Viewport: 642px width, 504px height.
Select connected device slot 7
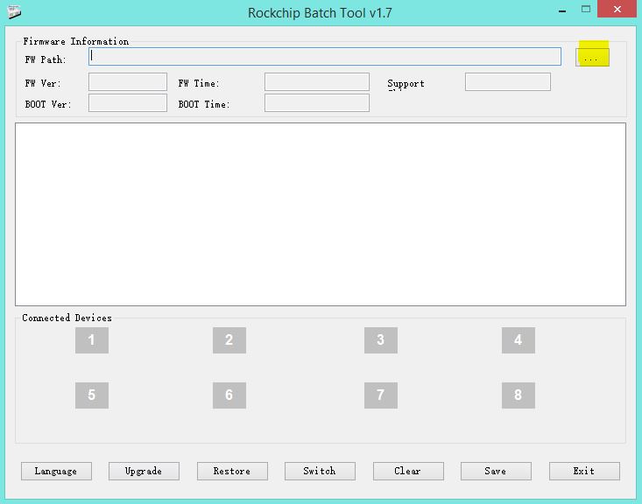tap(381, 395)
